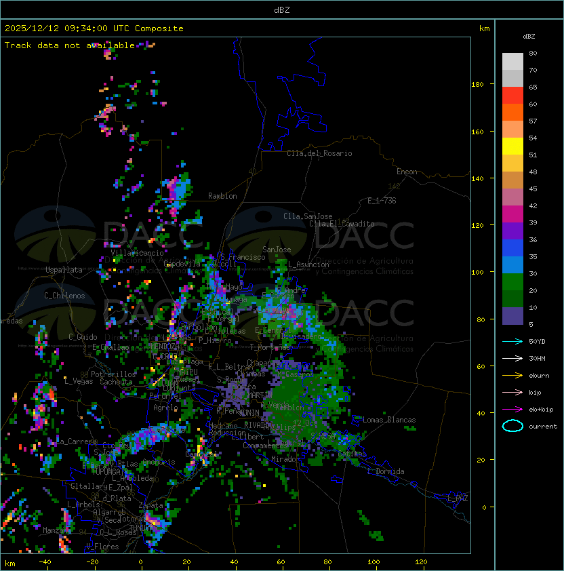Click the 180 tick on the vertical km axis

[x=477, y=85]
